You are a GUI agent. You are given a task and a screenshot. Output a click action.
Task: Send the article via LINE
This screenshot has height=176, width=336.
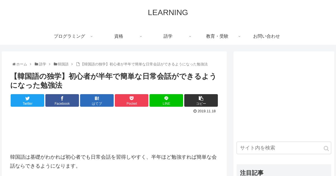tap(166, 100)
